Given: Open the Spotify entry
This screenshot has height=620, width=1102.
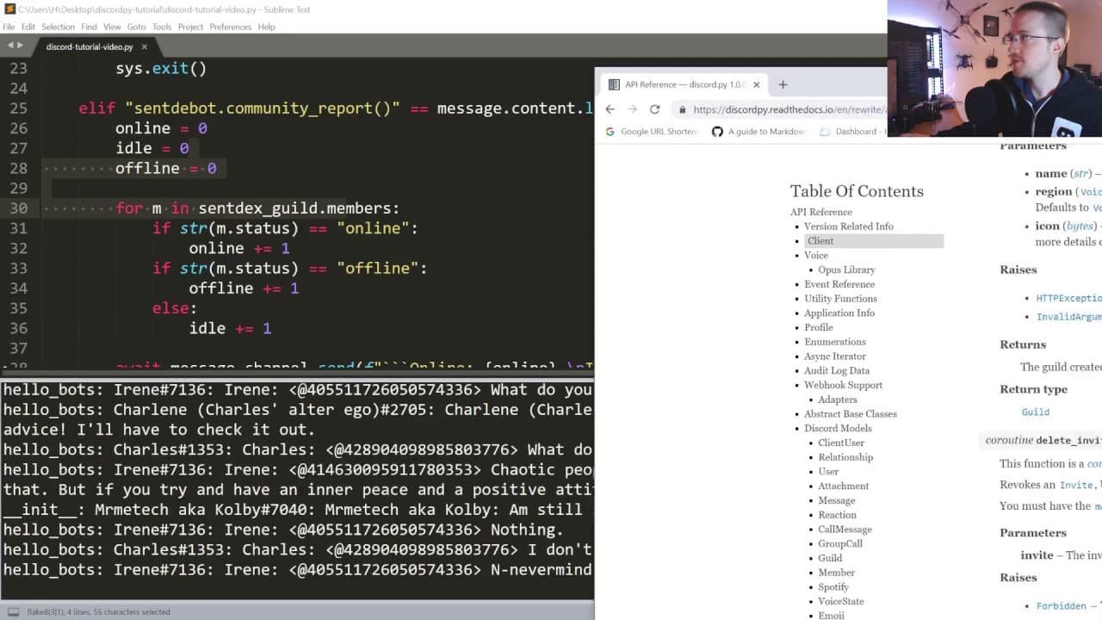Looking at the screenshot, I should pos(833,587).
